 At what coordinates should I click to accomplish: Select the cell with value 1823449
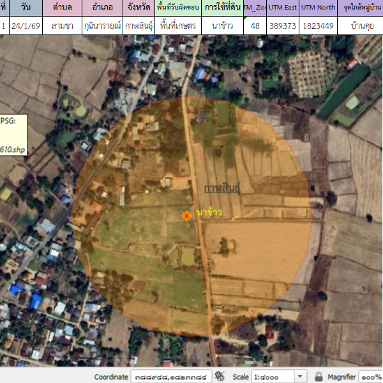(x=317, y=26)
